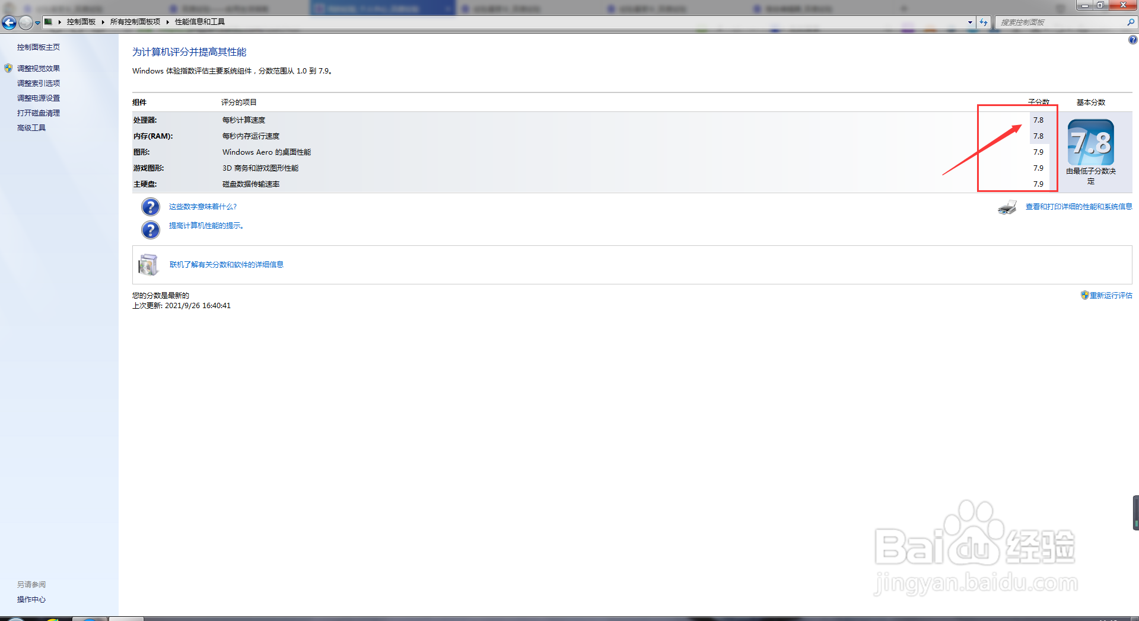Open 控制面板主页 link

pos(39,47)
